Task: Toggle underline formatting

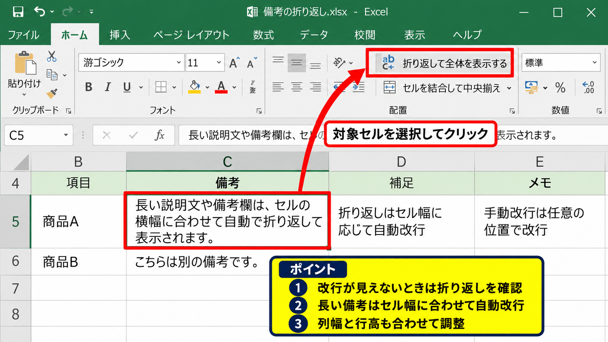Action: pyautogui.click(x=127, y=87)
